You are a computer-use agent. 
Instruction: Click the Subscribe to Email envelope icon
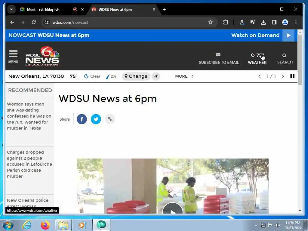218,55
